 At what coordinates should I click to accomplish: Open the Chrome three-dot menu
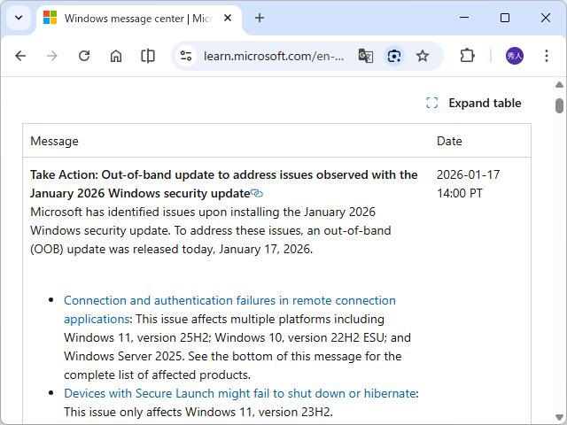(x=547, y=56)
